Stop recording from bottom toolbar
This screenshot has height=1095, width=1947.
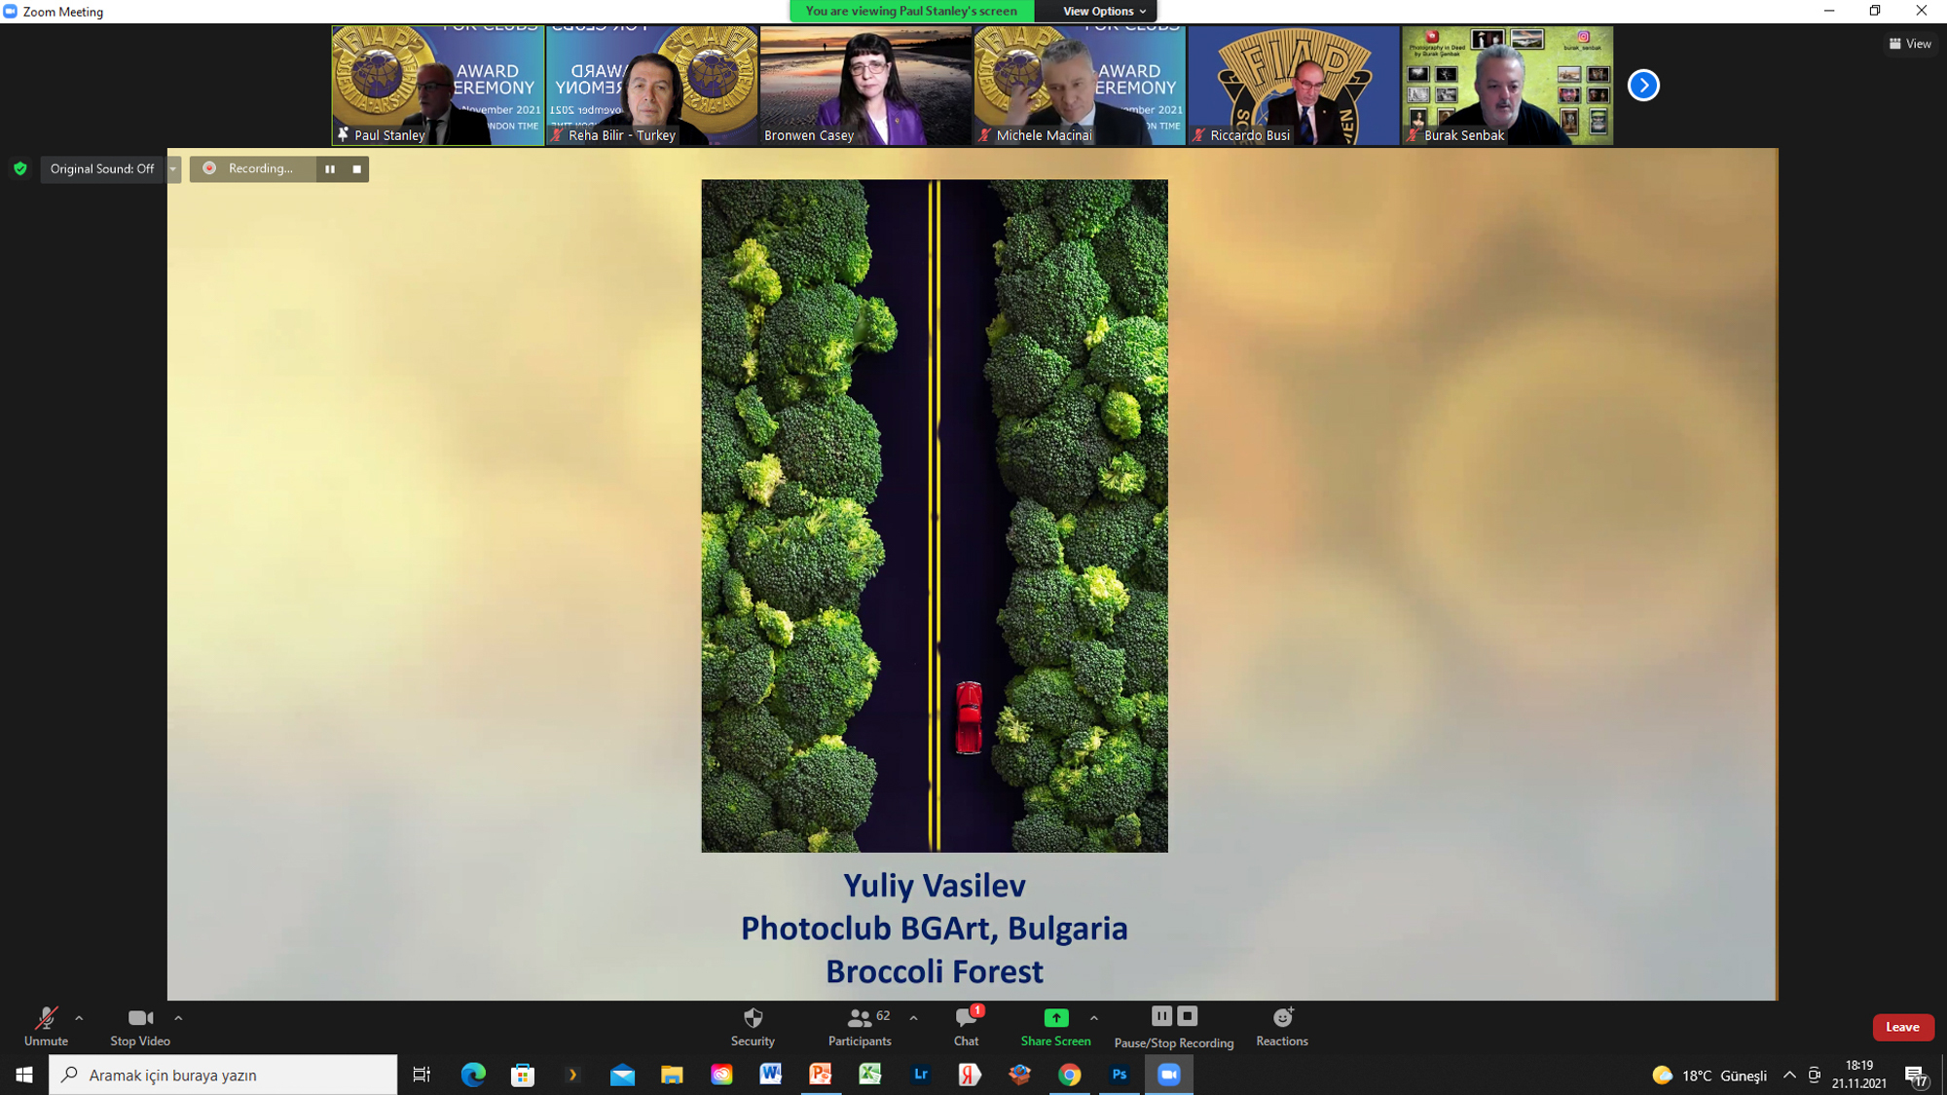1187,1016
